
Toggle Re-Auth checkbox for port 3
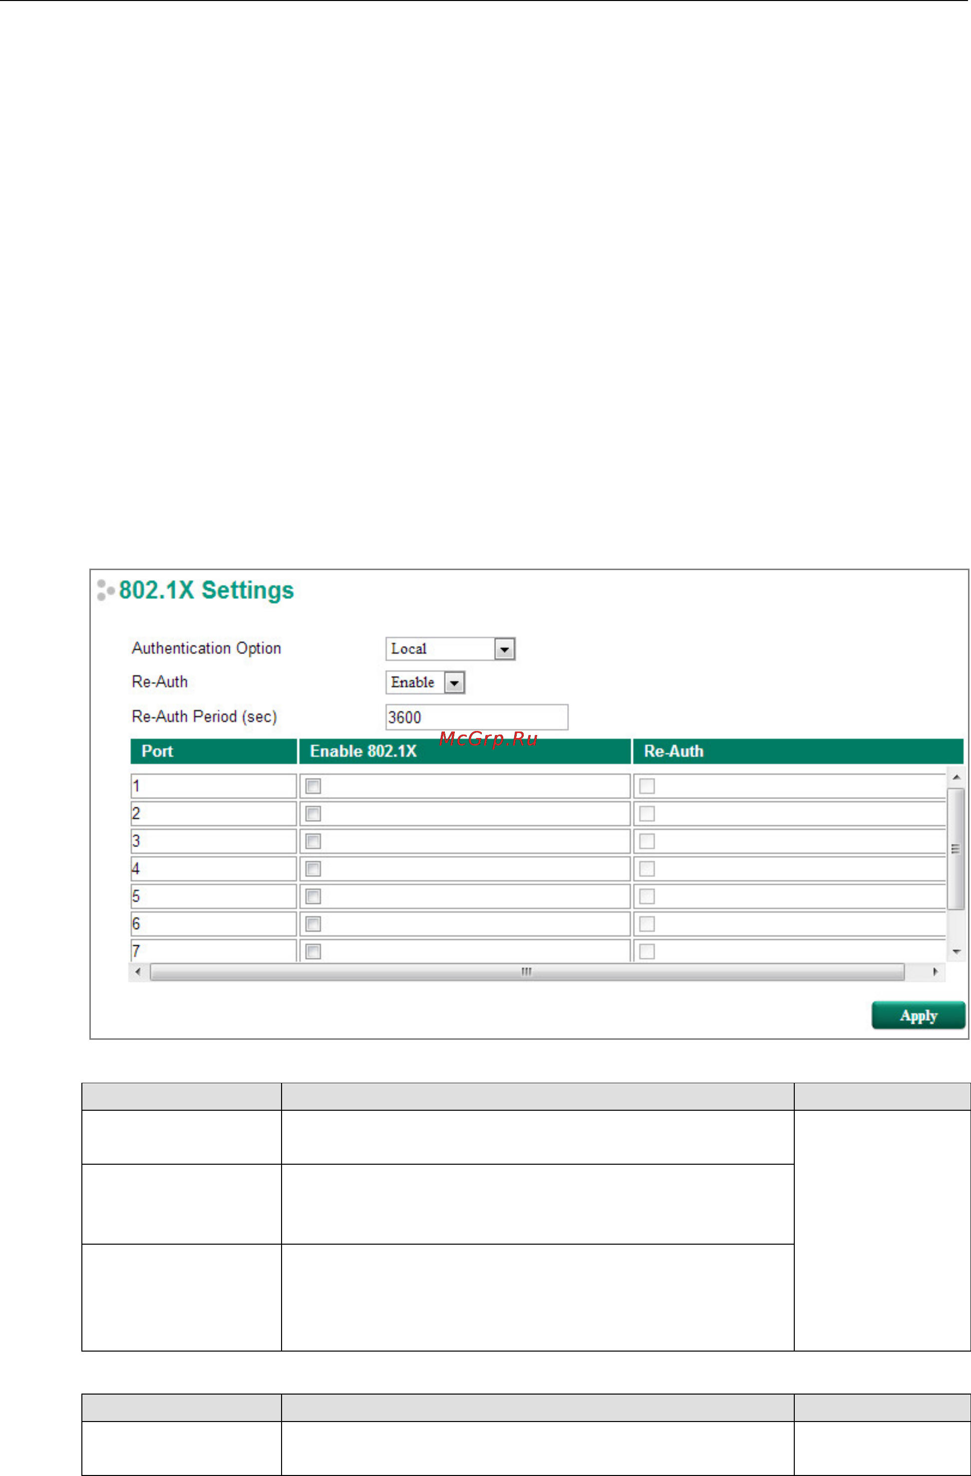647,841
